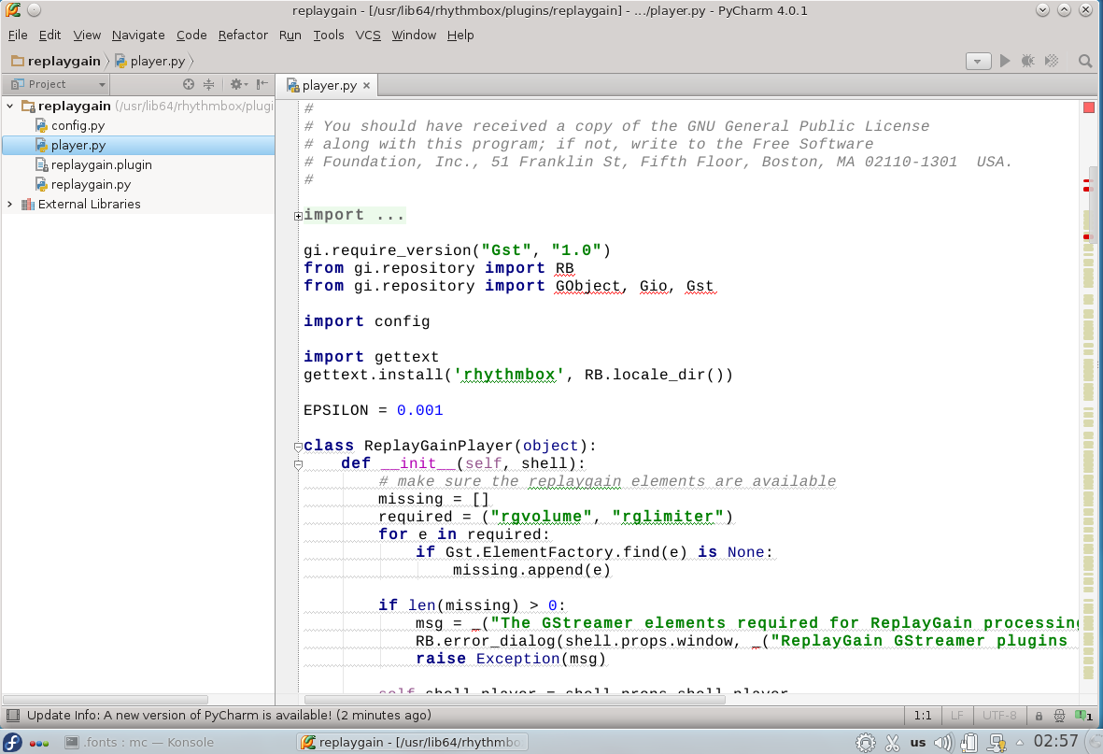Click the player.py breadcrumb in navigation bar
1103x754 pixels.
tap(150, 62)
